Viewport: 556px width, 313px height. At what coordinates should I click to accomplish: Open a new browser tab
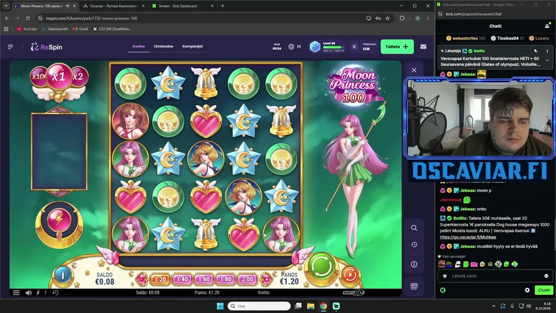pyautogui.click(x=223, y=6)
